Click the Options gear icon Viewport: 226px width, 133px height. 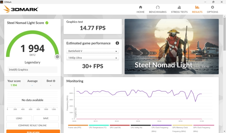tap(212, 7)
